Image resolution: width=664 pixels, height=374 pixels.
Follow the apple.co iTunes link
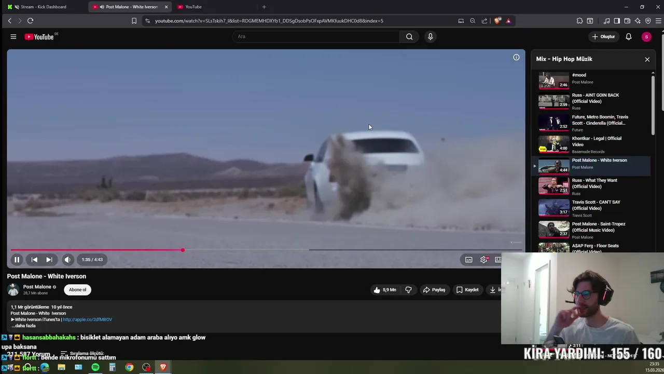tap(87, 319)
